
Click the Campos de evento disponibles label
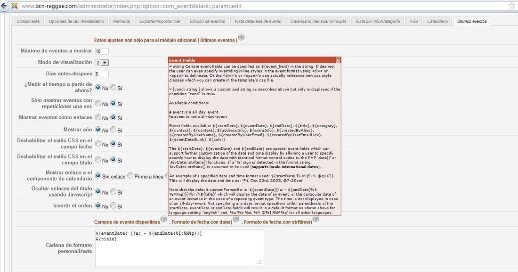coord(127,222)
